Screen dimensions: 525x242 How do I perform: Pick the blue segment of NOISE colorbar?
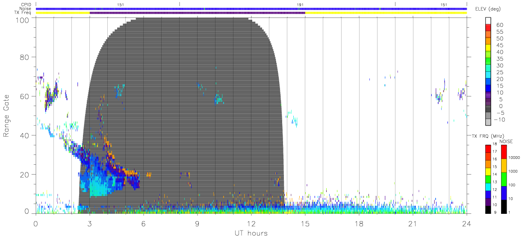tap(504, 193)
